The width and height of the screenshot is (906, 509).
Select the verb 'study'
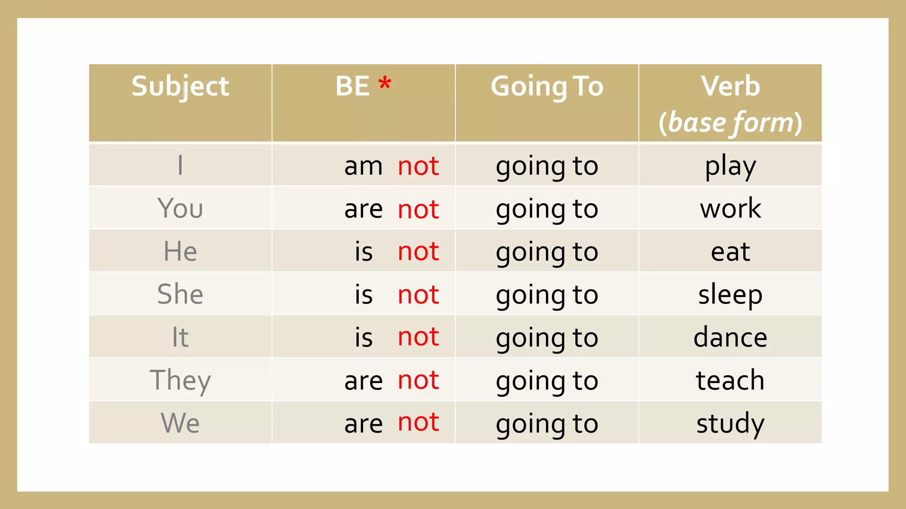[730, 424]
